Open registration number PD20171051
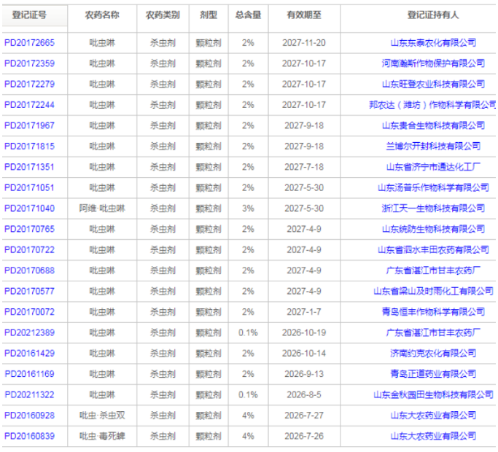Viewport: 498px width, 452px height. click(30, 187)
